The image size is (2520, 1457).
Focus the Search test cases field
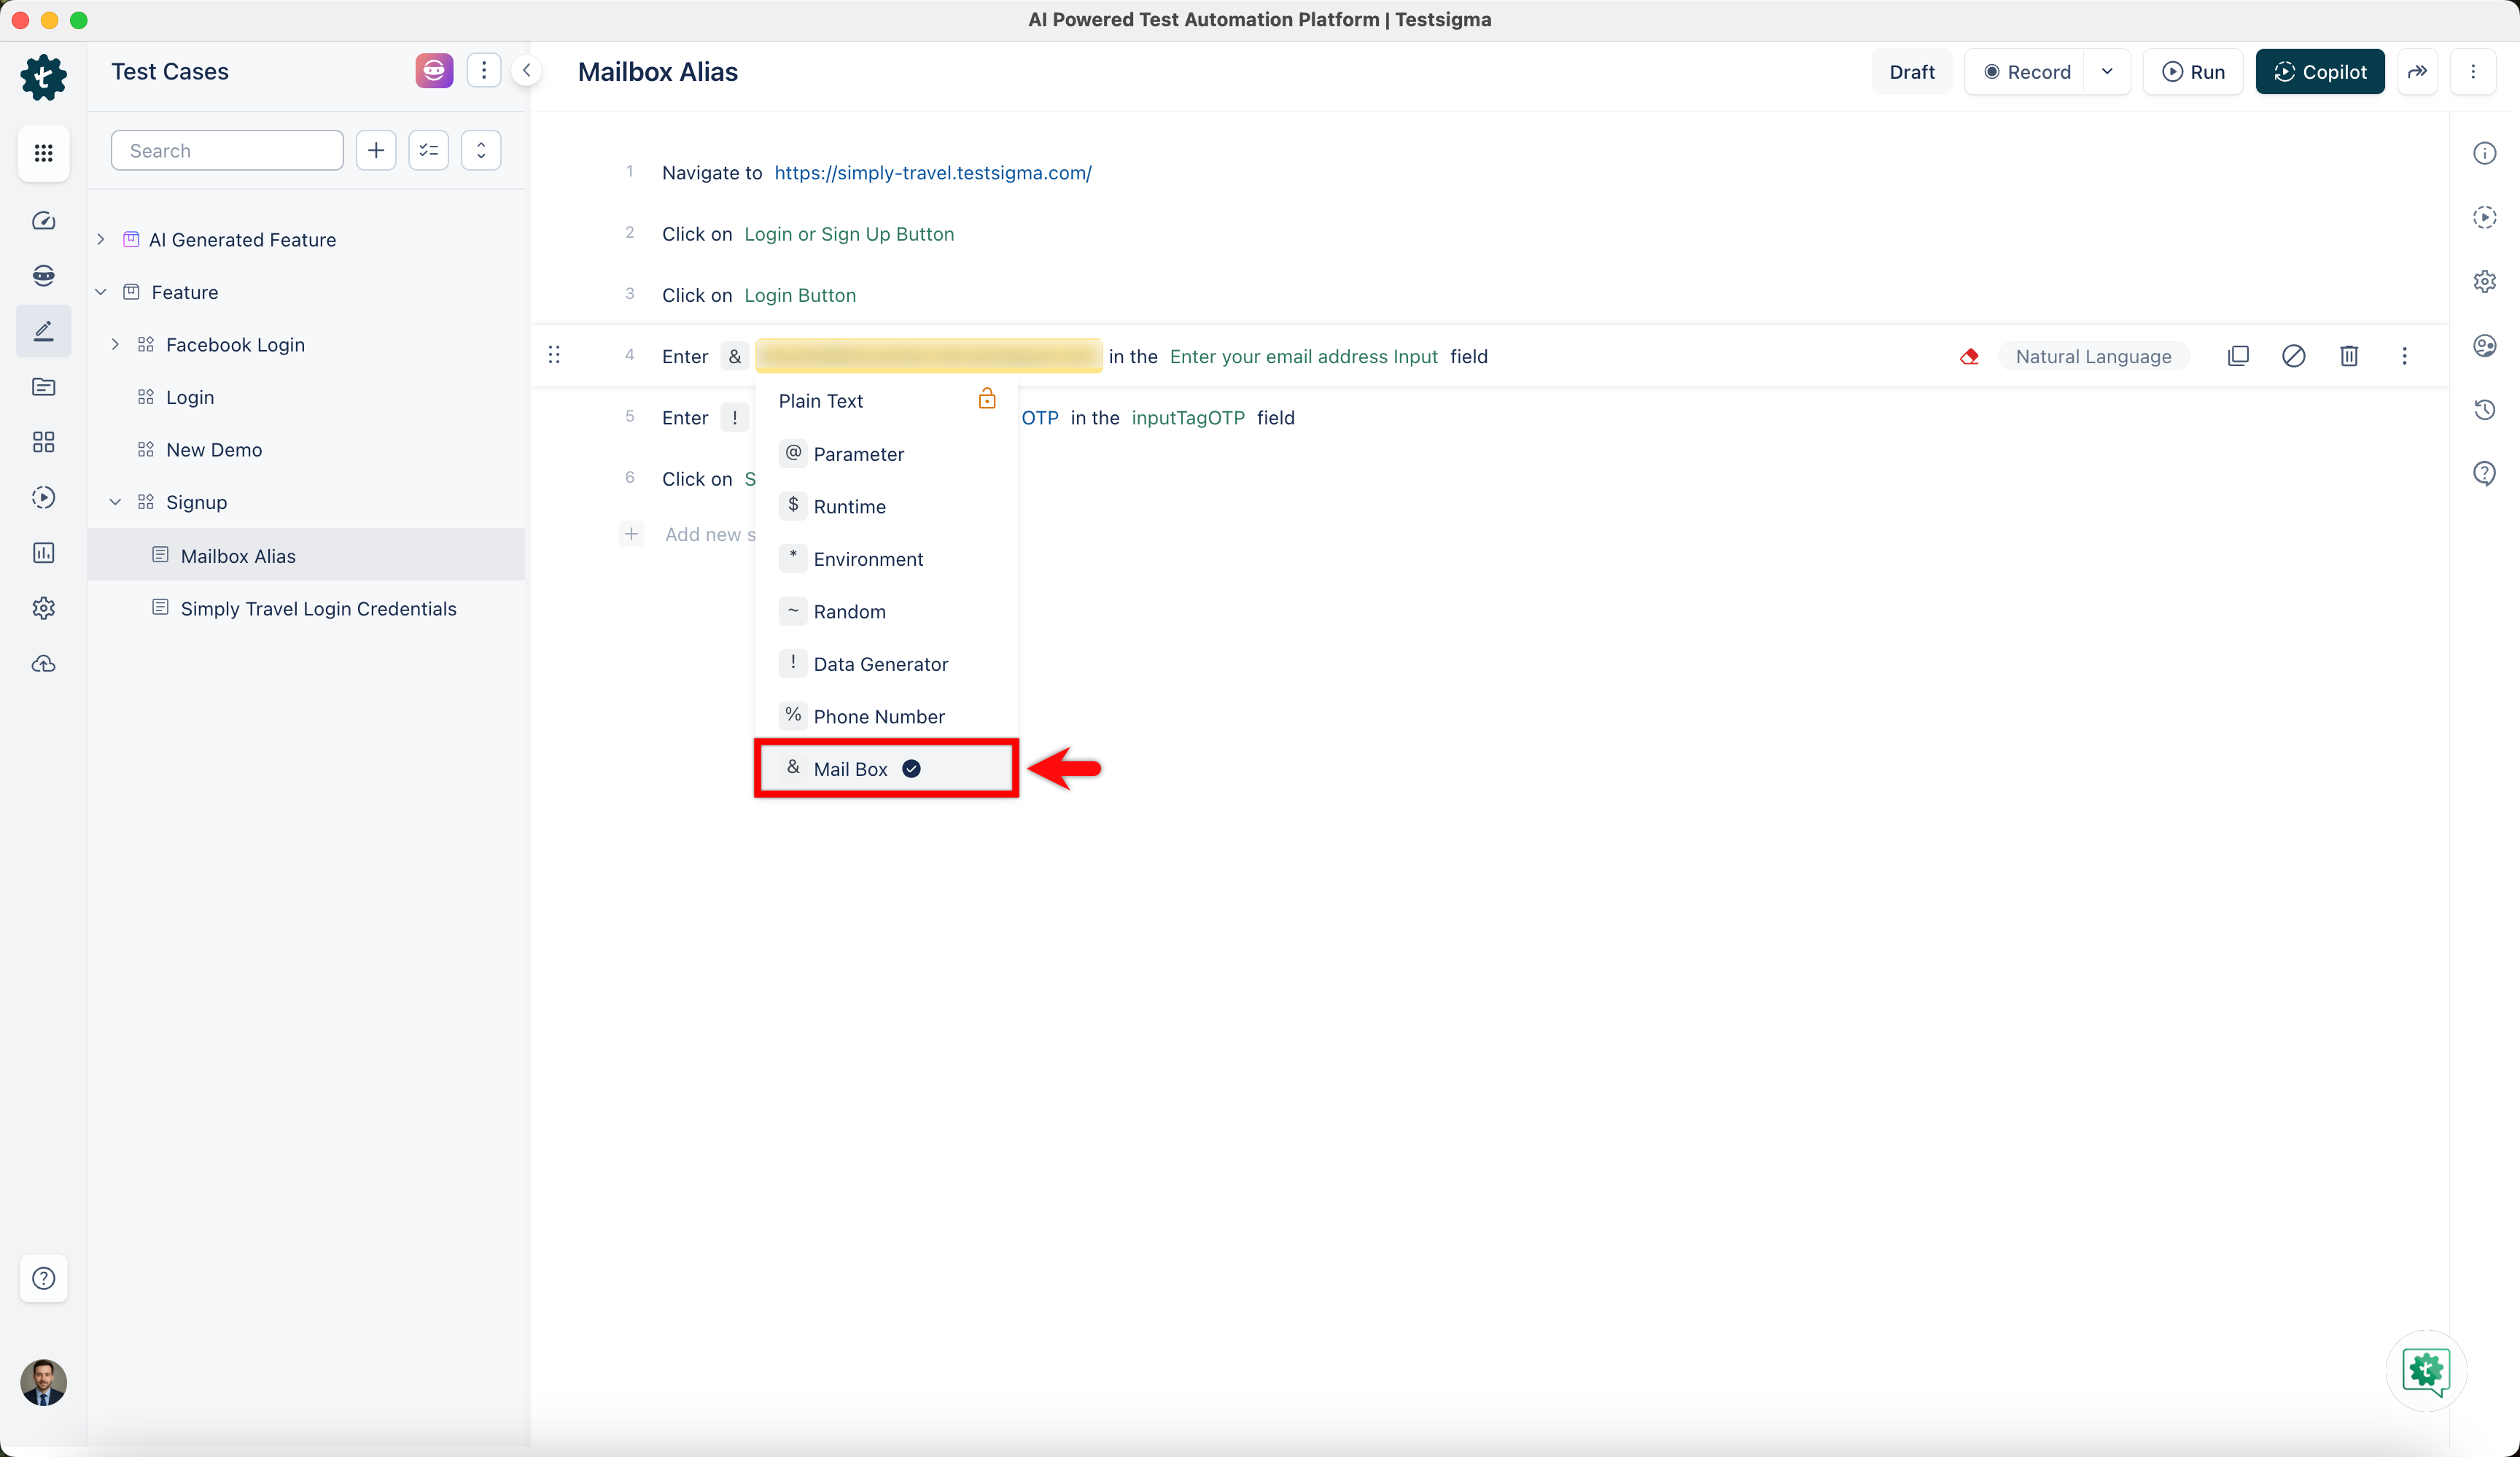pyautogui.click(x=227, y=150)
